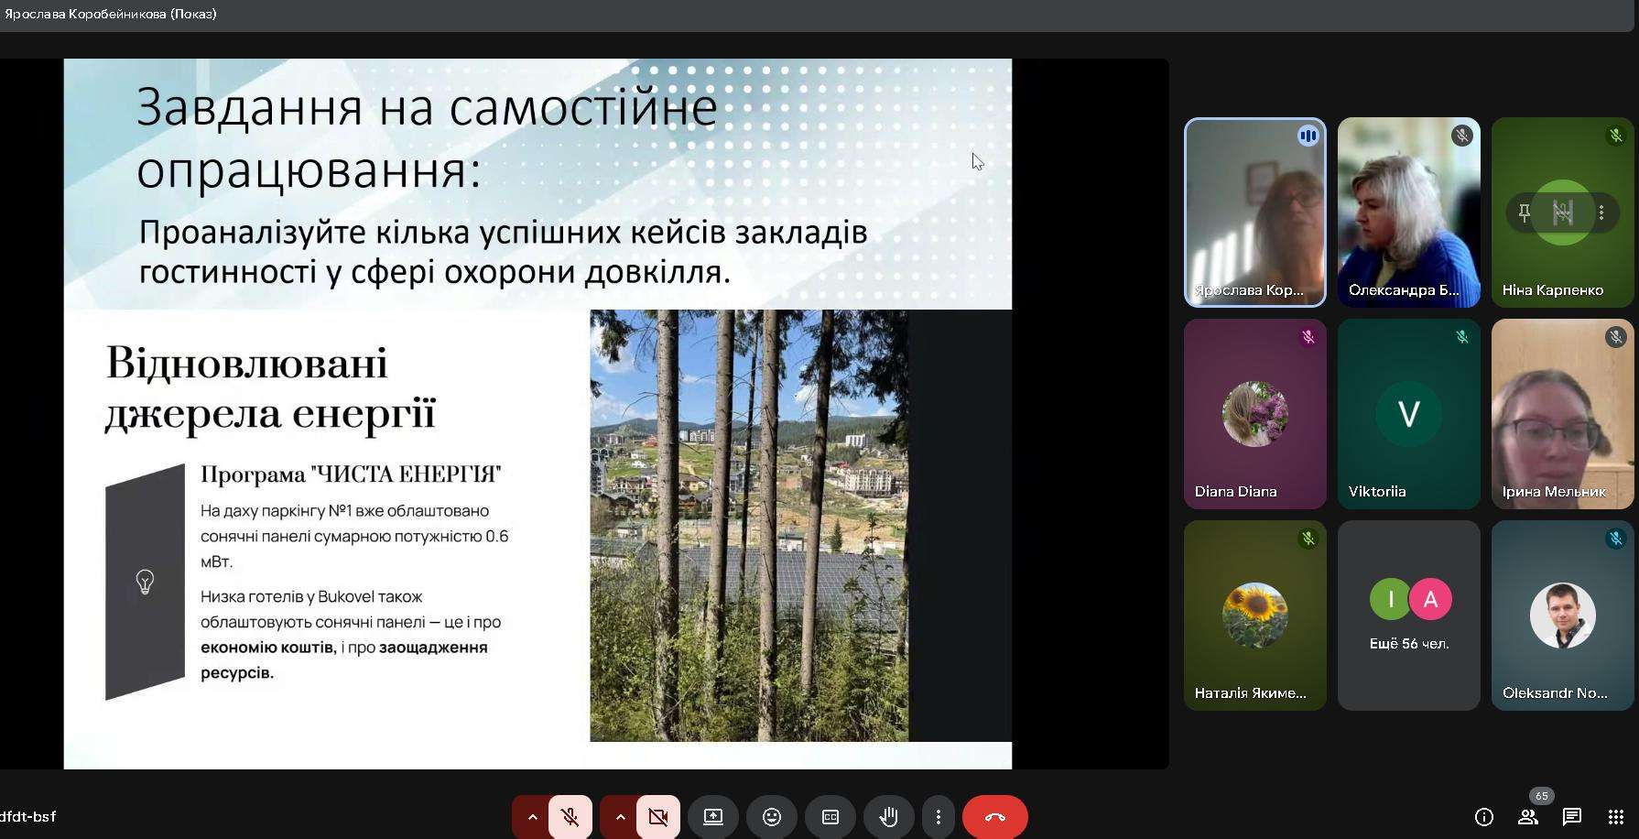Open meeting details info icon
This screenshot has width=1639, height=839.
click(1484, 817)
